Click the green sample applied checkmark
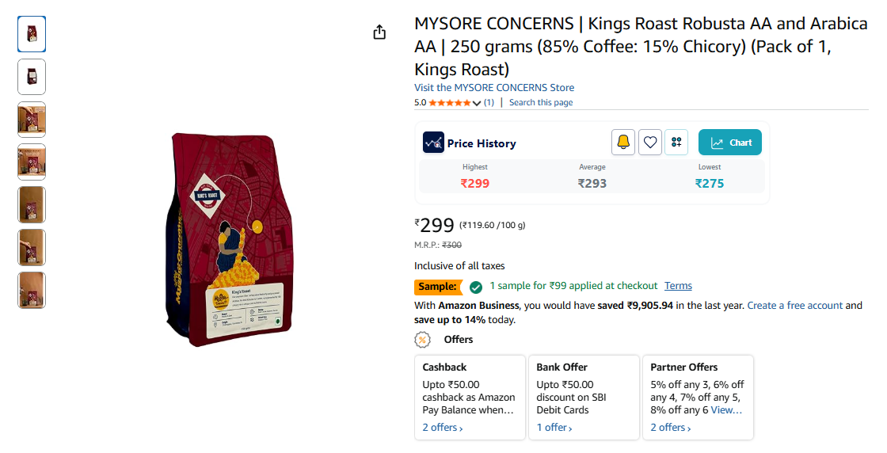 pyautogui.click(x=476, y=287)
